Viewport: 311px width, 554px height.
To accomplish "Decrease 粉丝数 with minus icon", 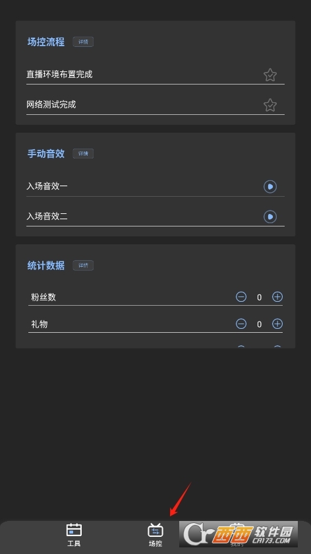I will click(x=241, y=296).
